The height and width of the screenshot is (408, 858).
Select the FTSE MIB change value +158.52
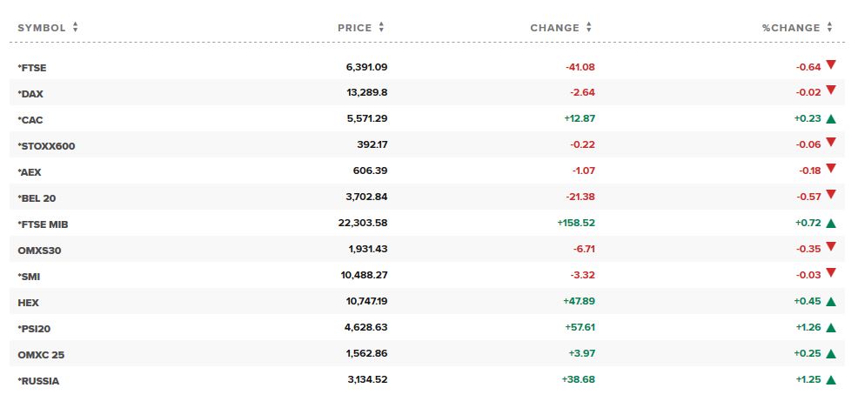click(x=576, y=224)
